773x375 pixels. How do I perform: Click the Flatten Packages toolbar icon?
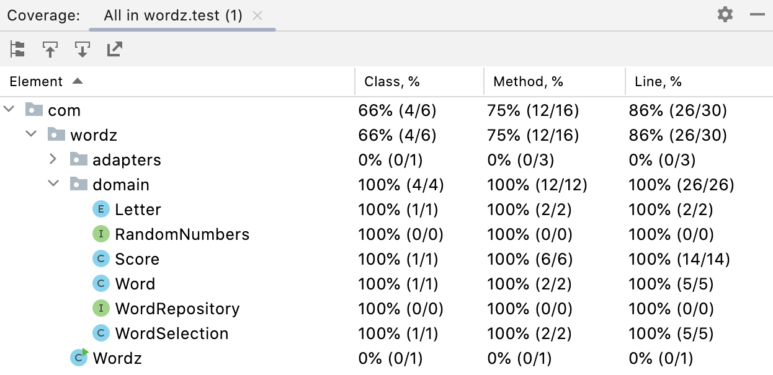coord(17,49)
